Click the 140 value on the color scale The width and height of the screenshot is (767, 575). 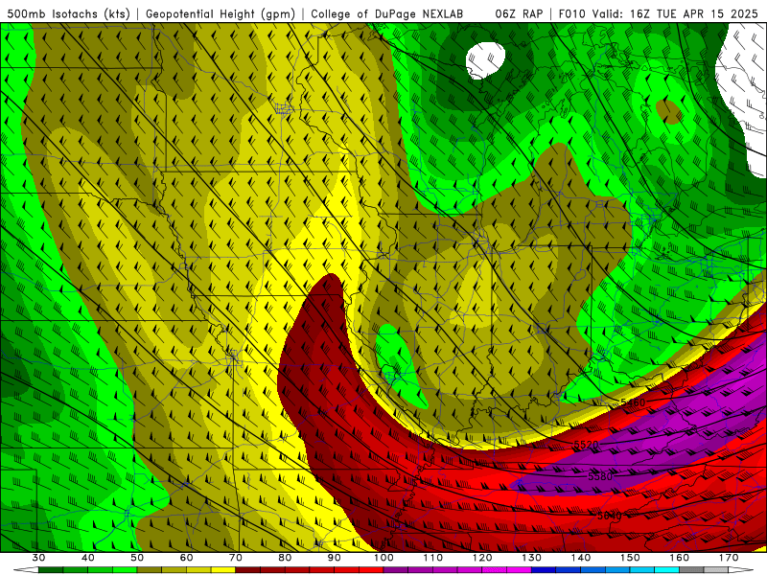coord(581,558)
